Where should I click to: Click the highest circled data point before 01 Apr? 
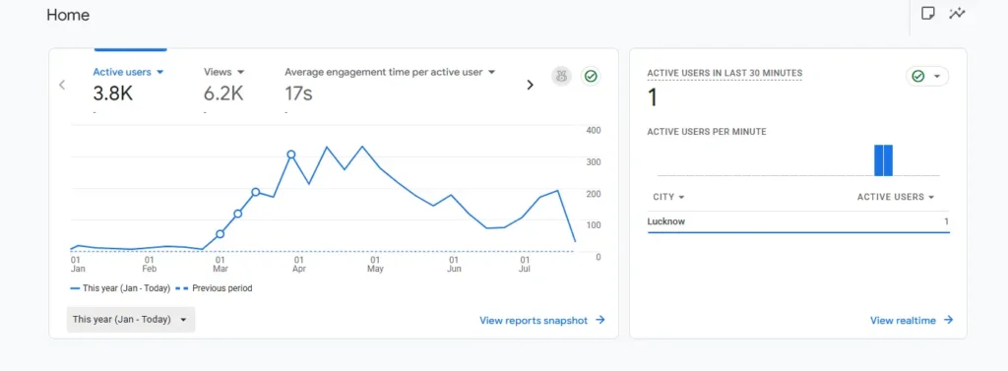pyautogui.click(x=291, y=155)
